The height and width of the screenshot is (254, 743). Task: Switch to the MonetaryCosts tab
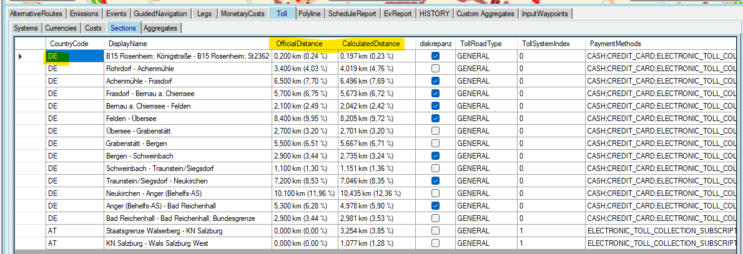243,13
